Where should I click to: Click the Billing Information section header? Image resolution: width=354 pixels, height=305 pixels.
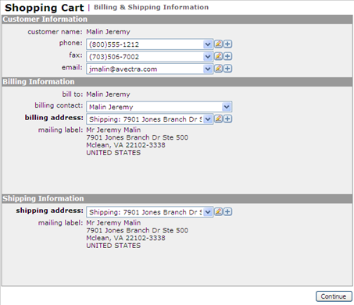[x=177, y=82]
